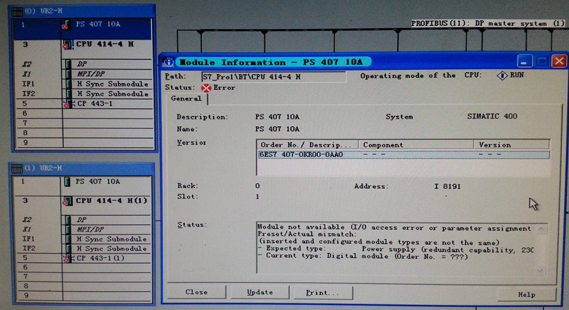Click the Component column header
This screenshot has width=569, height=310.
coord(416,145)
